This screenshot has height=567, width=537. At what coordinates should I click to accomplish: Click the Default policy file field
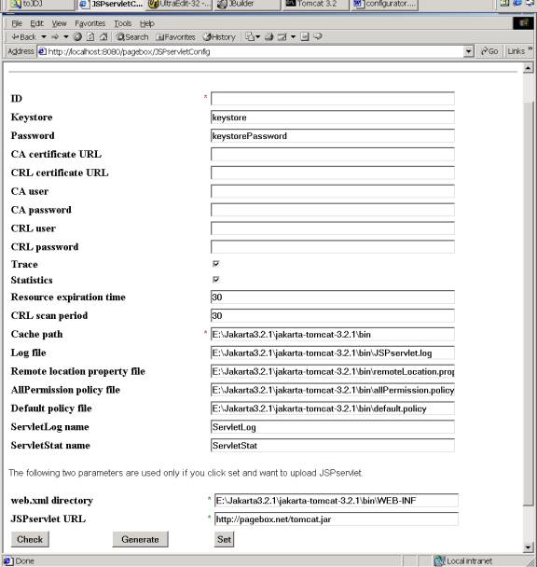click(332, 408)
